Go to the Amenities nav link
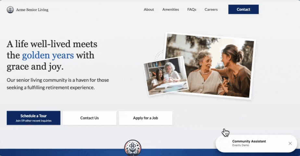The height and width of the screenshot is (156, 300). 170,9
